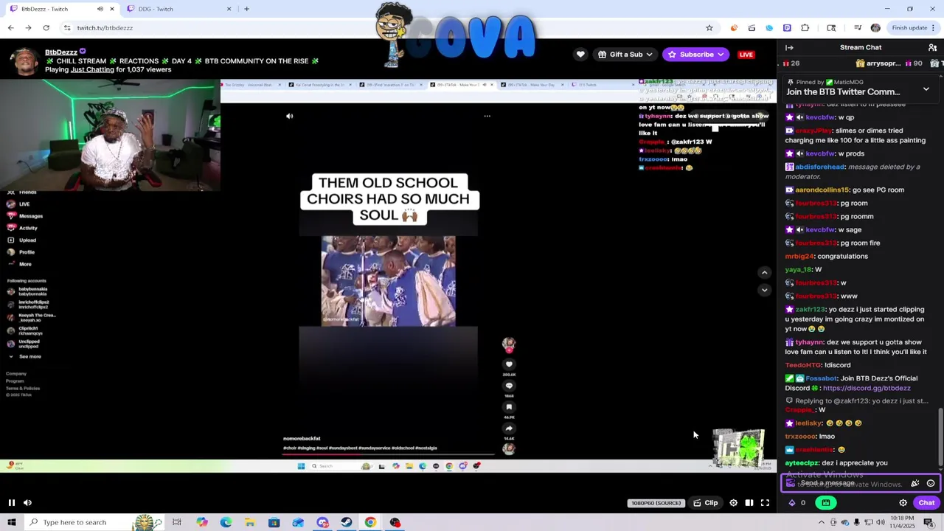
Task: Open emote picker in chat input
Action: click(931, 483)
